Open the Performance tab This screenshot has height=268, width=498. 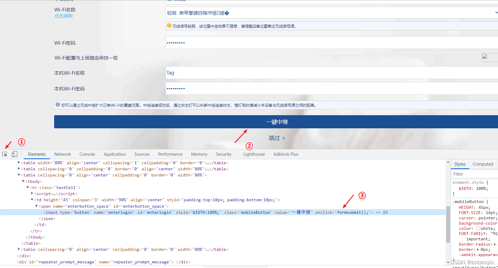pyautogui.click(x=170, y=154)
